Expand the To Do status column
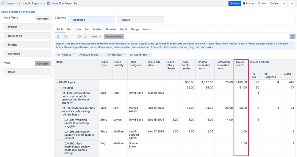The height and width of the screenshot is (157, 297). 251,74
